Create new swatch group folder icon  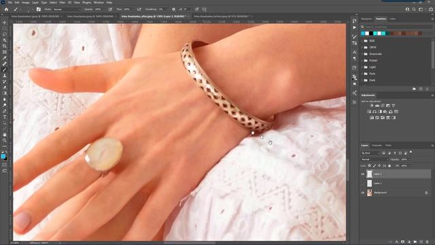(414, 89)
